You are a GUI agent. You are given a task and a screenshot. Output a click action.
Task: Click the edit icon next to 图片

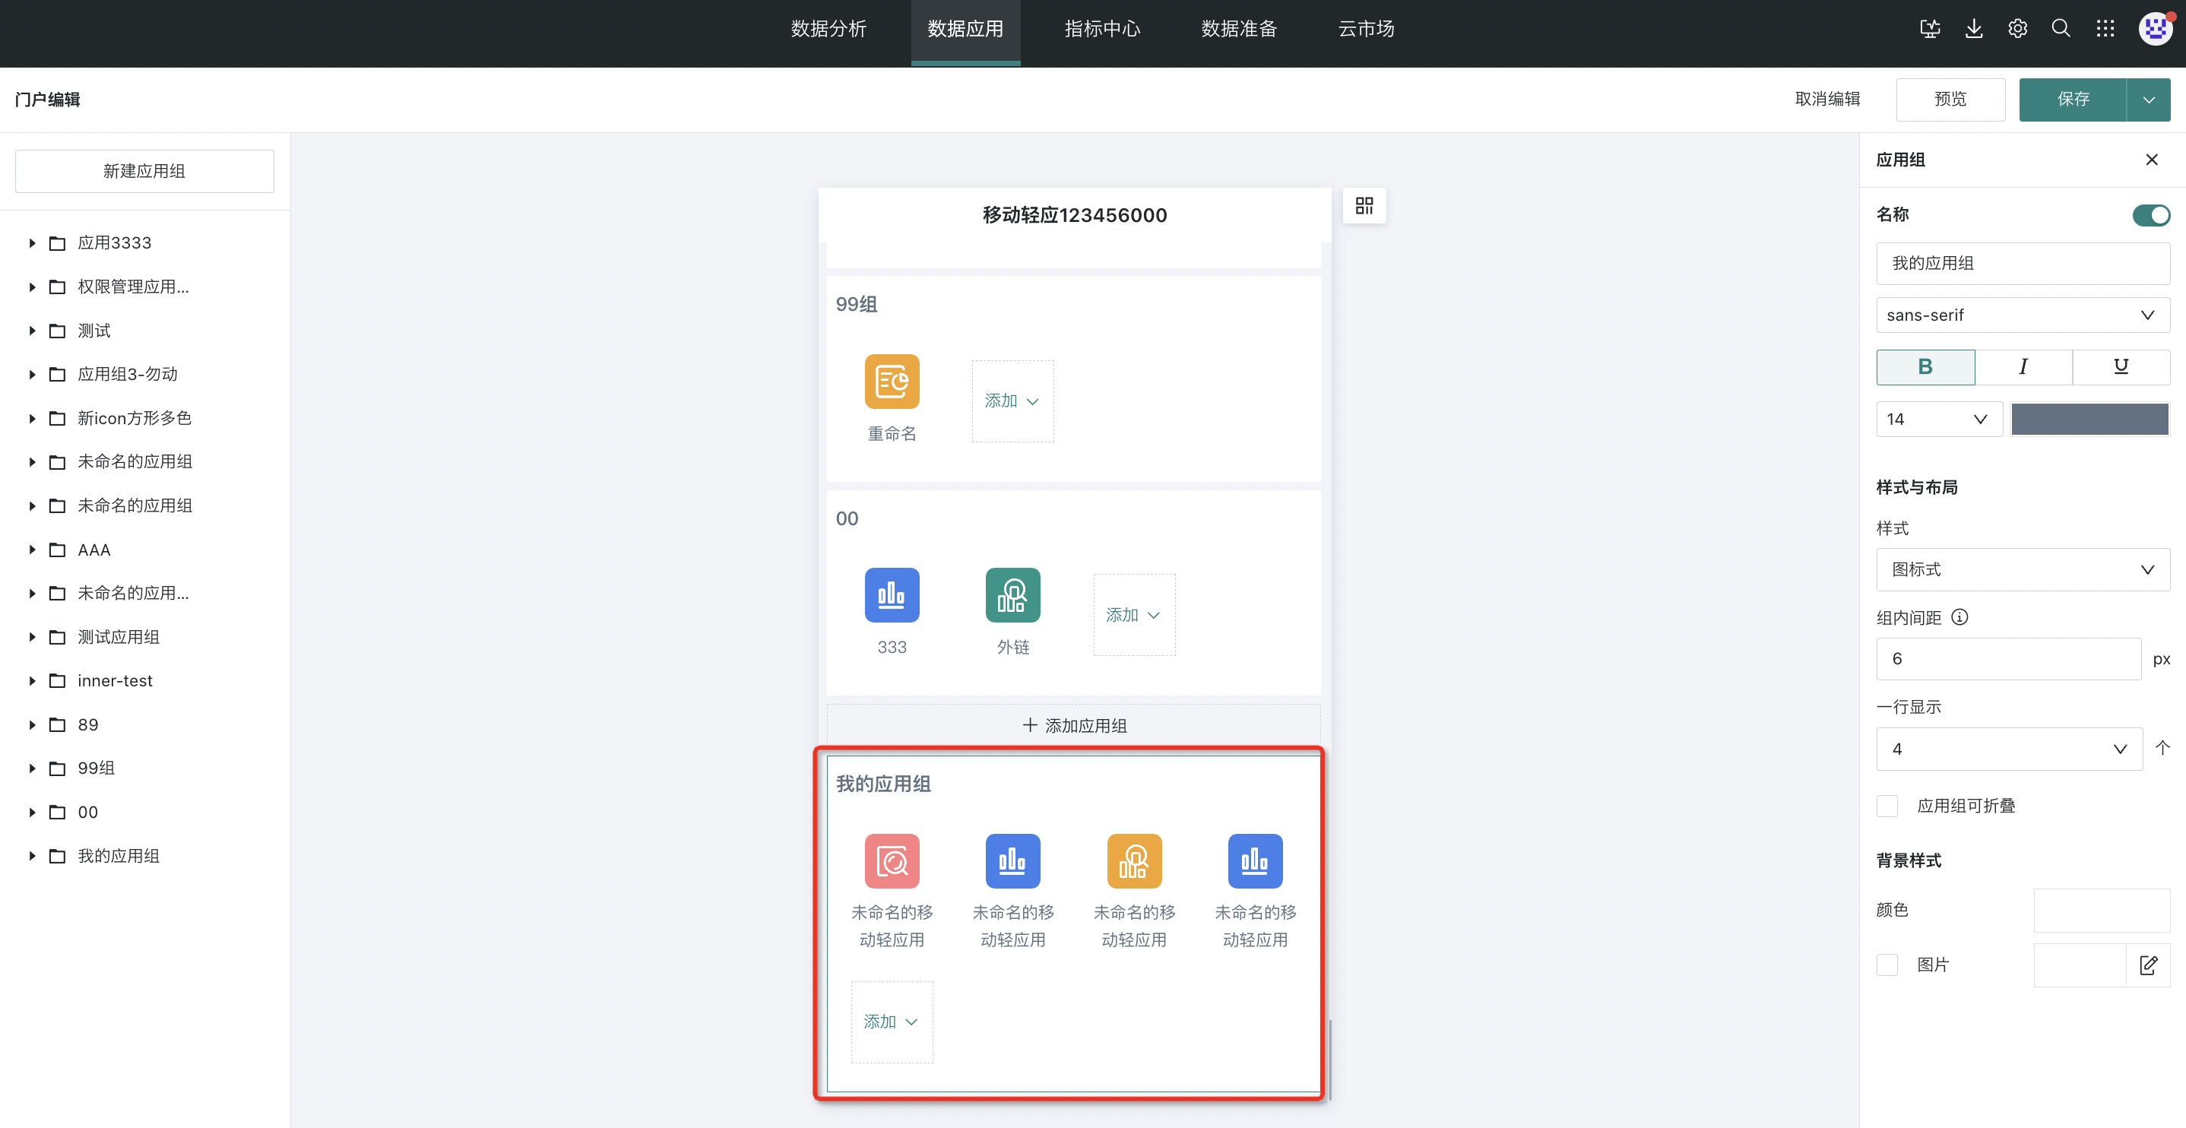[2148, 965]
